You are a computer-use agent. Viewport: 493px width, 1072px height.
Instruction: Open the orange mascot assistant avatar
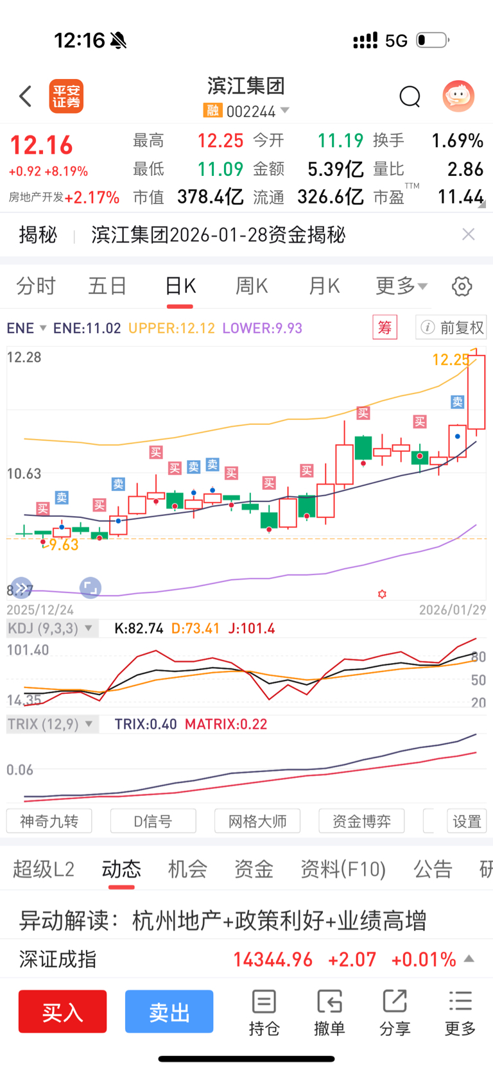[x=458, y=97]
